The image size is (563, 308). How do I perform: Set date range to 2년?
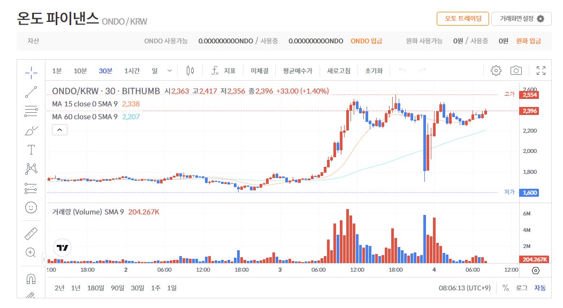[x=59, y=288]
